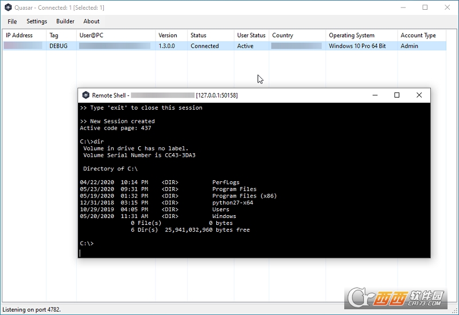
Task: Click the shell command input line
Action: pyautogui.click(x=252, y=251)
